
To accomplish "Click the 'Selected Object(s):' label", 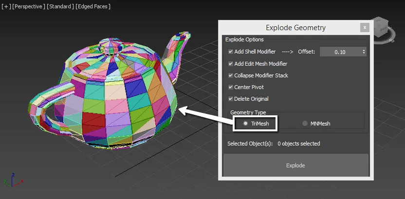I will 250,144.
